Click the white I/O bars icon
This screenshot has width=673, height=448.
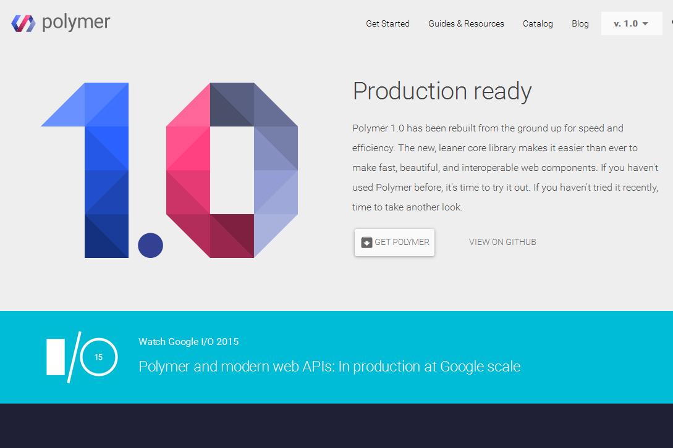56,357
